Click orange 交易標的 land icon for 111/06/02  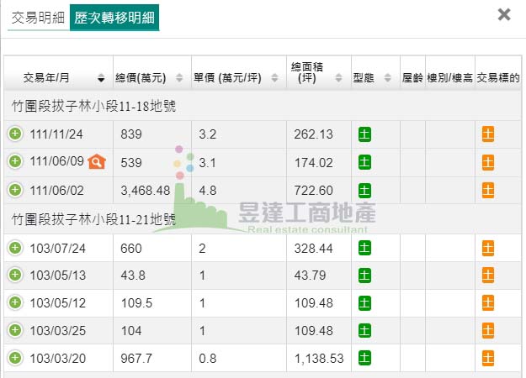click(x=488, y=190)
